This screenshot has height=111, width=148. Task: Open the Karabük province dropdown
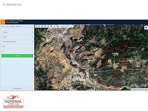(x=17, y=32)
